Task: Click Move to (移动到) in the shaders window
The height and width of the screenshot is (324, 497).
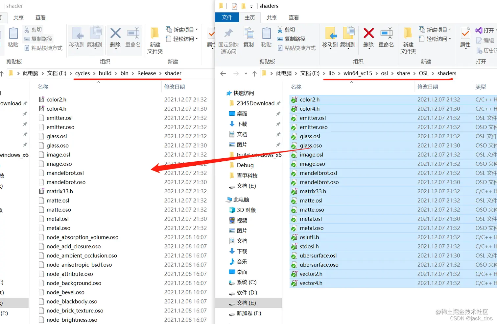Action: pyautogui.click(x=330, y=38)
